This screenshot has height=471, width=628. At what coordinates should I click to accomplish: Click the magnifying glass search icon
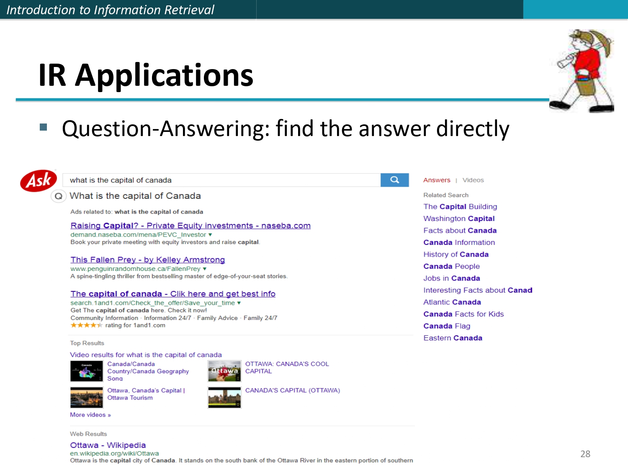tap(394, 180)
